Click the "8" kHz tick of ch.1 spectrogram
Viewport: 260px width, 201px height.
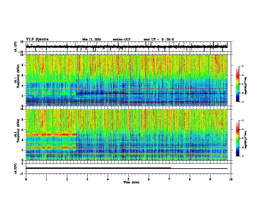click(x=23, y=65)
